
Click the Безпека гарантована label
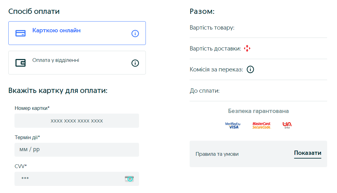click(x=258, y=111)
